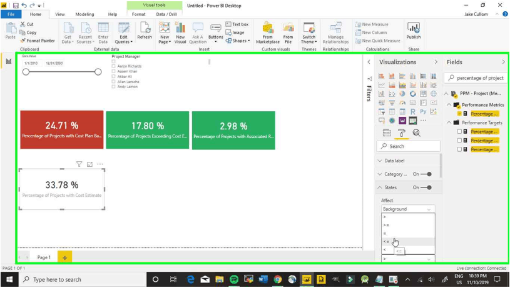
Task: Open the File menu tab
Action: coord(11,14)
